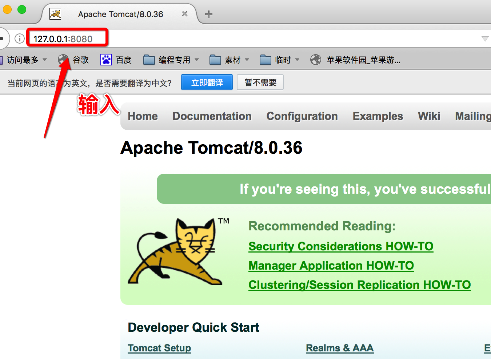
Task: Close the Apache Tomcat/8.0.36 tab
Action: [x=185, y=14]
